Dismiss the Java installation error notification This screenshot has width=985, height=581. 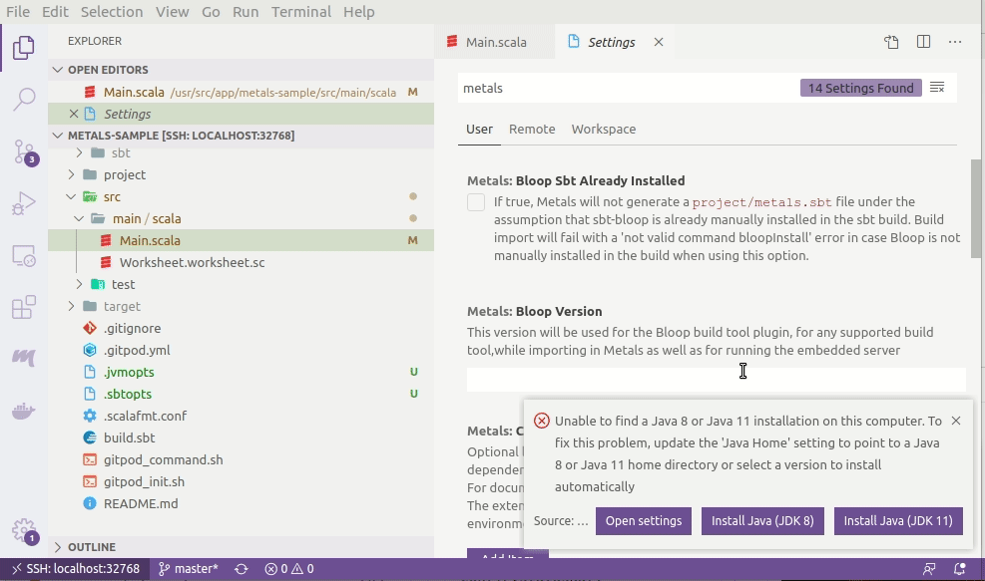(956, 421)
